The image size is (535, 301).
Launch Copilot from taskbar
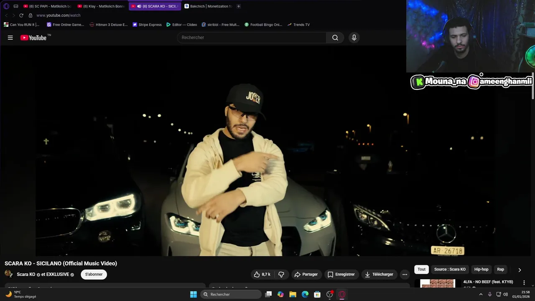click(x=280, y=294)
